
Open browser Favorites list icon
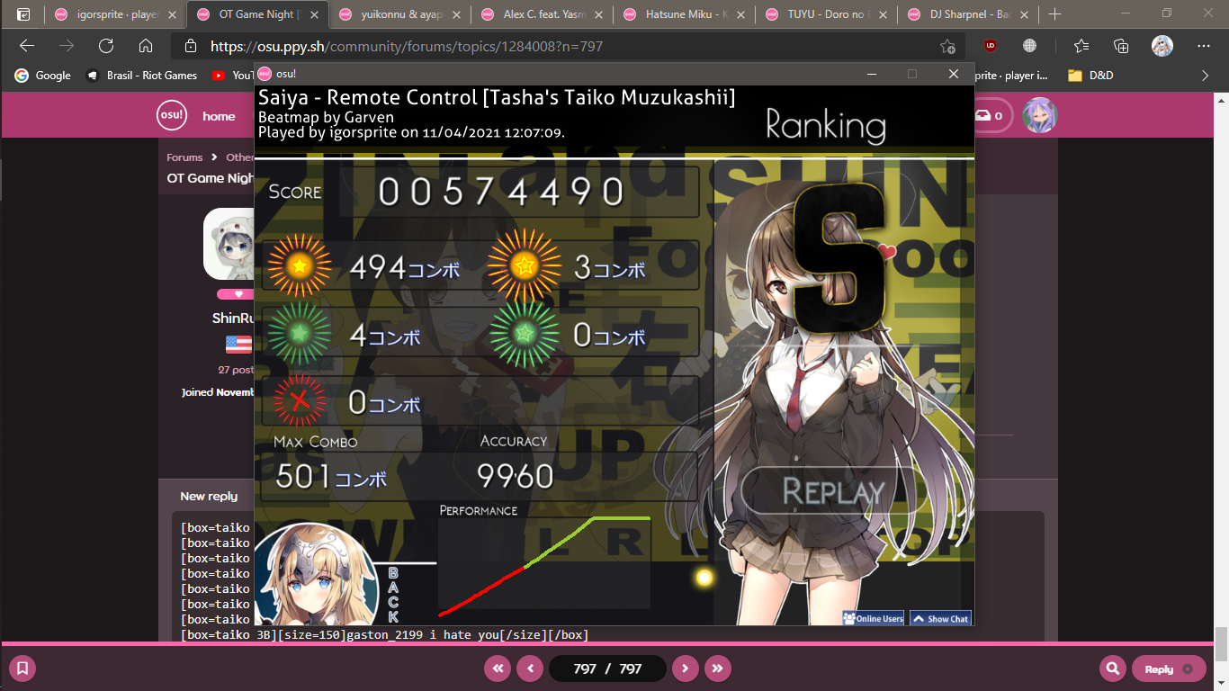click(1081, 46)
